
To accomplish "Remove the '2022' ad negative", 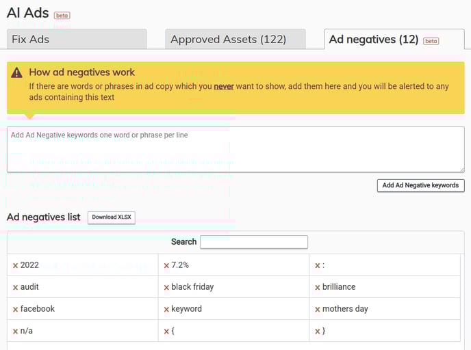I will click(15, 265).
